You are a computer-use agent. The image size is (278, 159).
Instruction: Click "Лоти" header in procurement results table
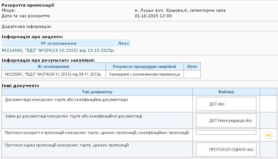pyautogui.click(x=192, y=66)
